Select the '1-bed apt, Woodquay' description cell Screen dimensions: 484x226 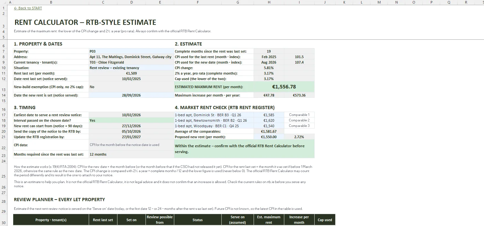click(214, 126)
